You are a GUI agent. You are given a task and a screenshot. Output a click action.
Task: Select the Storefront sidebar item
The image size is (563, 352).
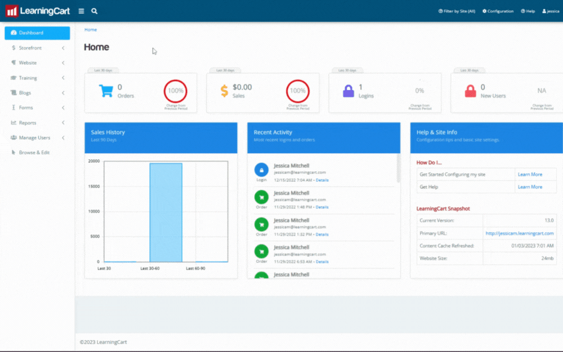pyautogui.click(x=37, y=48)
